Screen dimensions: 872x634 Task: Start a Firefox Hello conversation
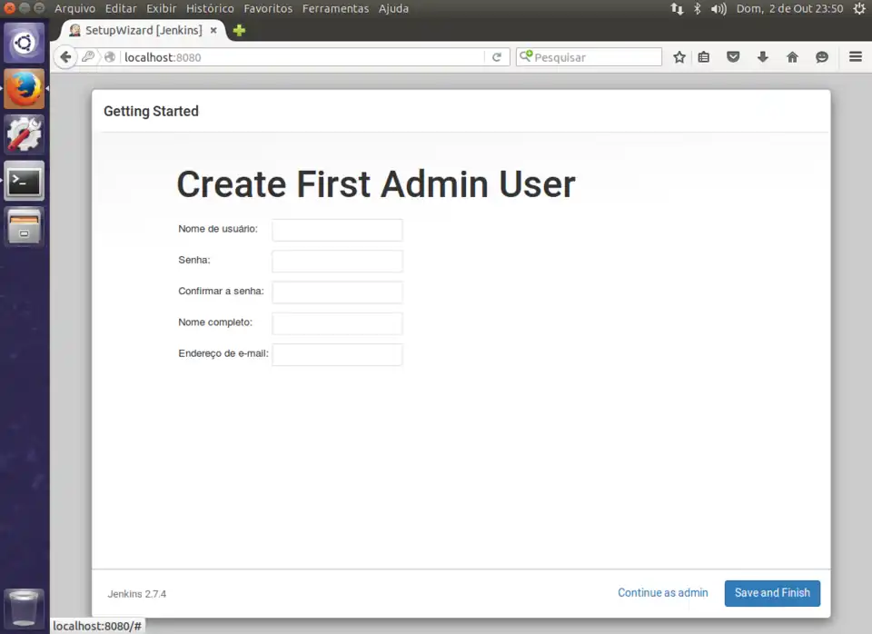(822, 56)
